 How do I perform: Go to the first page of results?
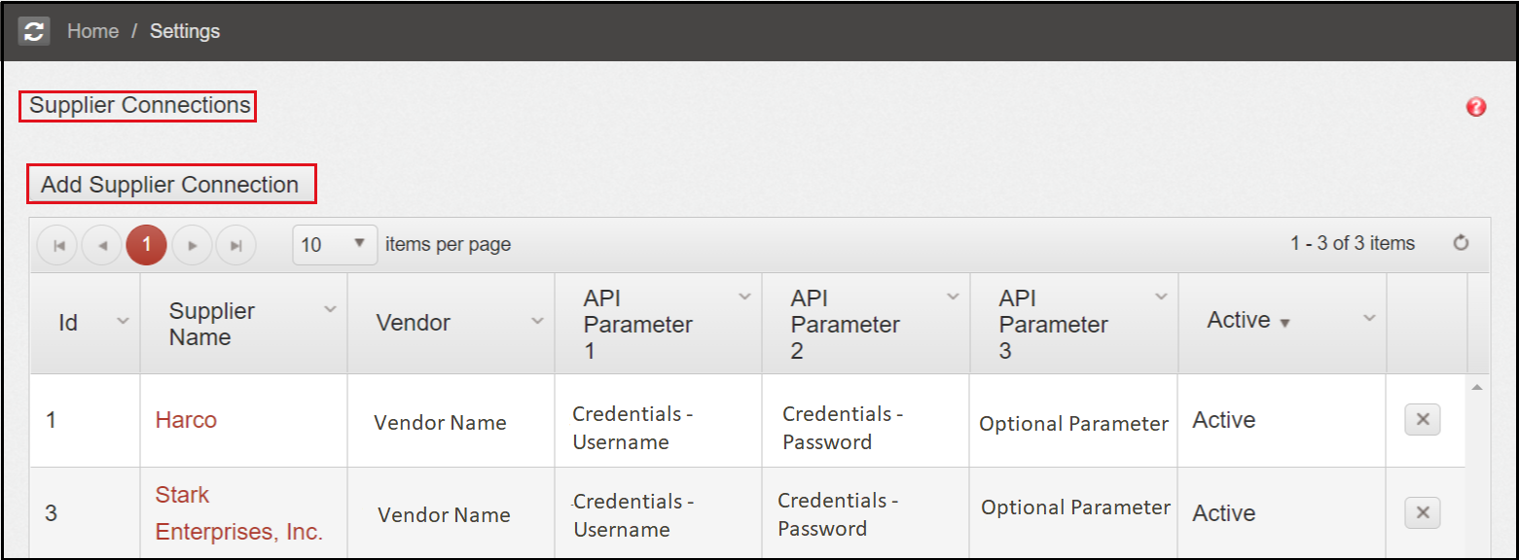[58, 245]
